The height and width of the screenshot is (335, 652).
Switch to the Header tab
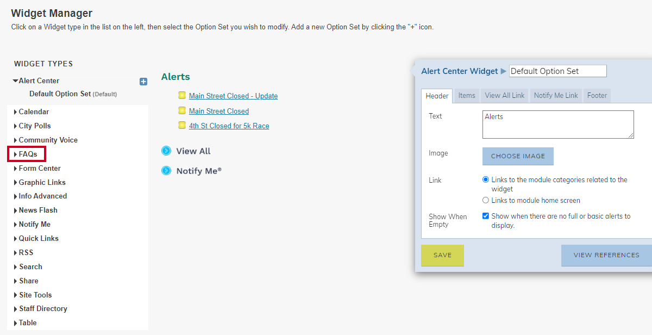[437, 96]
